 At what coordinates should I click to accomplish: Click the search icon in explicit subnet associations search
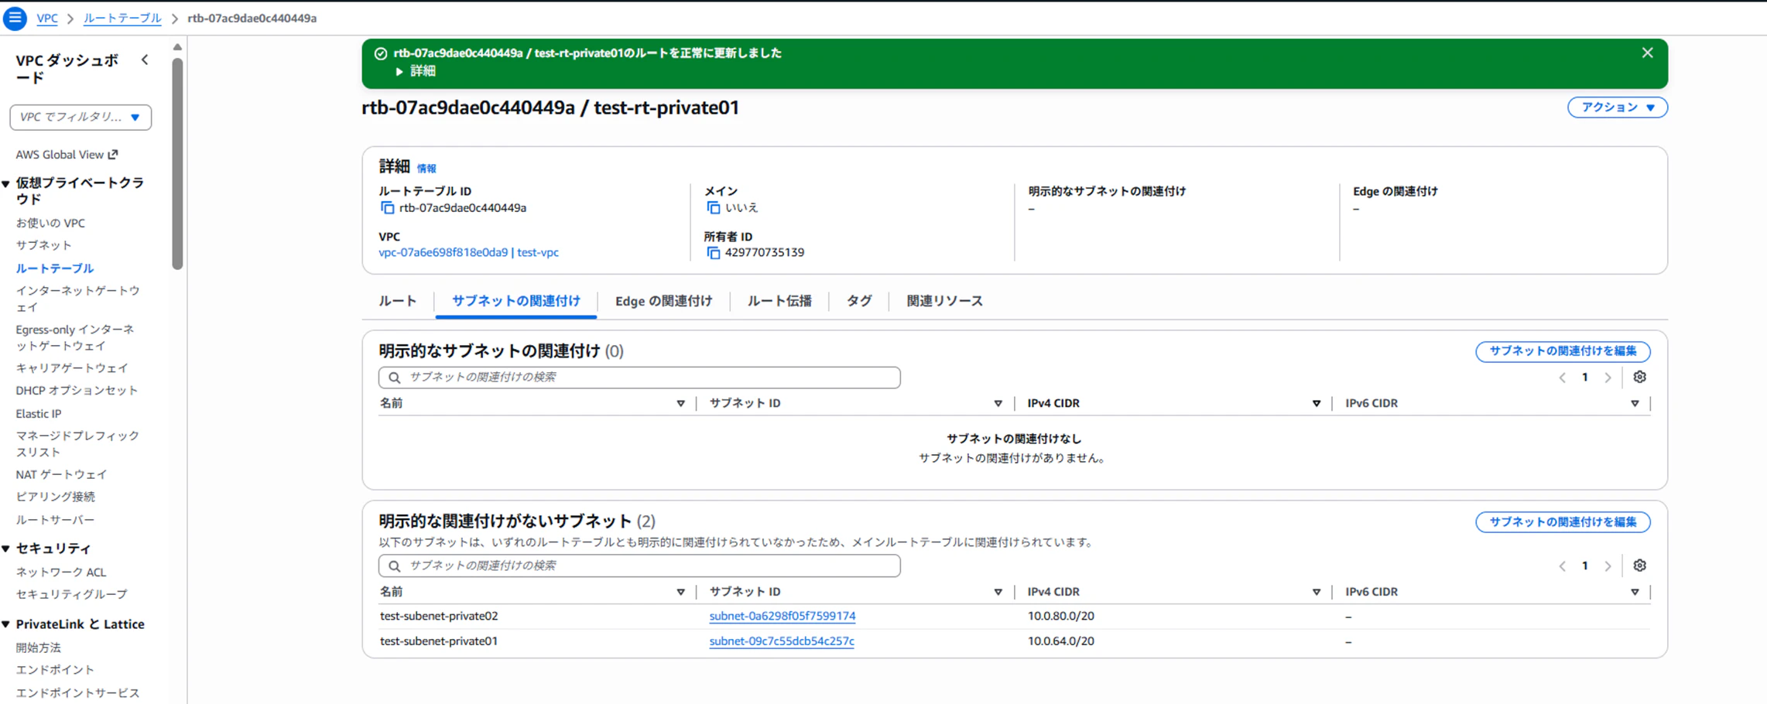tap(395, 378)
